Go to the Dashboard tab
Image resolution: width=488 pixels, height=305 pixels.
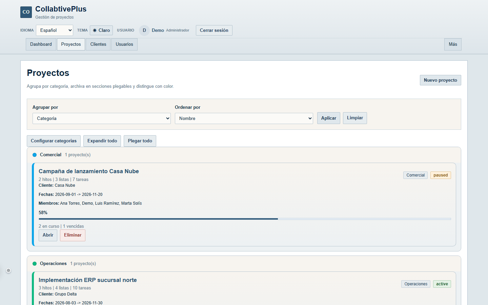tap(41, 44)
